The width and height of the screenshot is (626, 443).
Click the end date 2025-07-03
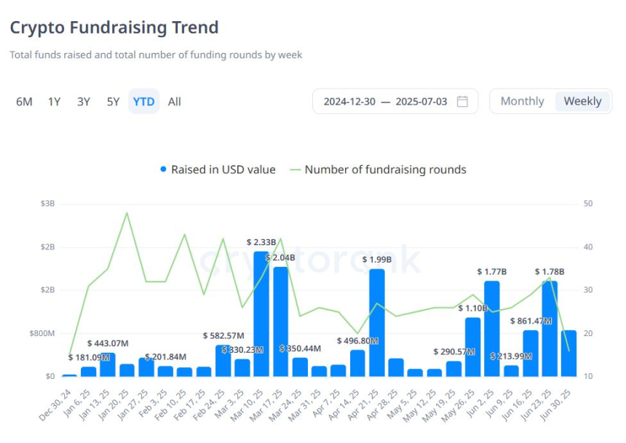[421, 101]
